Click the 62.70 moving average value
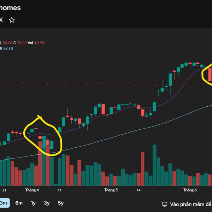The image size is (212, 212). tap(8, 48)
